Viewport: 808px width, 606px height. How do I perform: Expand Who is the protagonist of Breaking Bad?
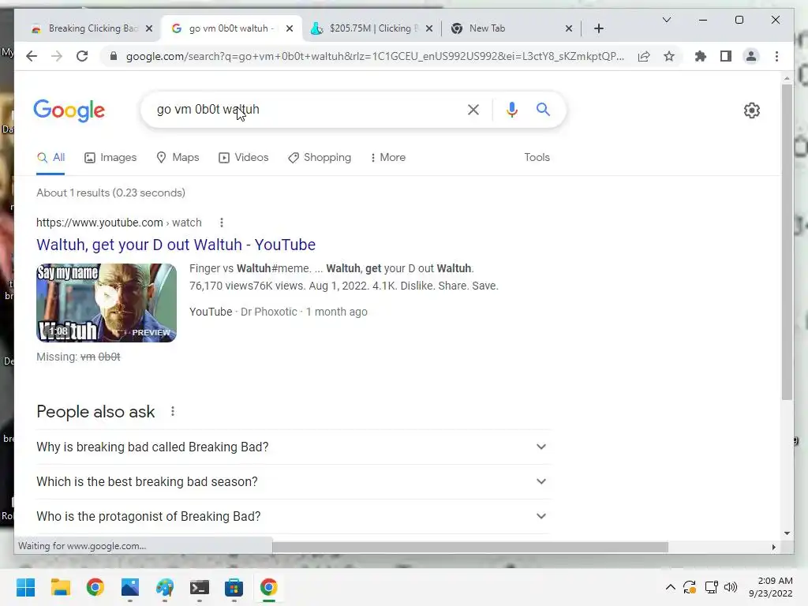[x=292, y=516]
